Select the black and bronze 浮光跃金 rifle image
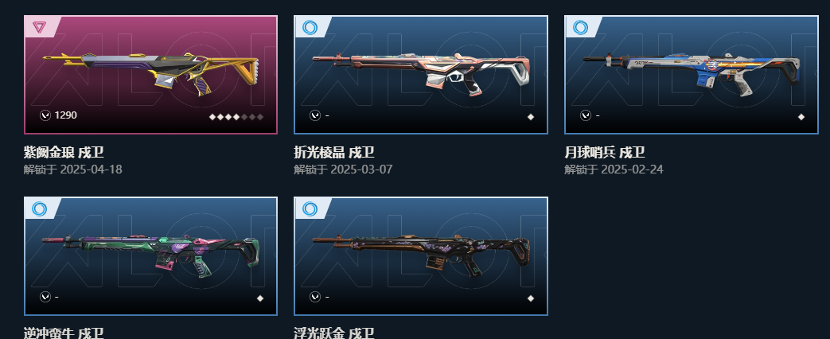 421,255
